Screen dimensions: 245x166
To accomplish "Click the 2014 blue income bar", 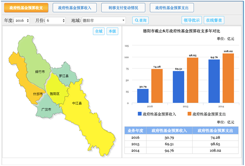I will coord(214,81).
